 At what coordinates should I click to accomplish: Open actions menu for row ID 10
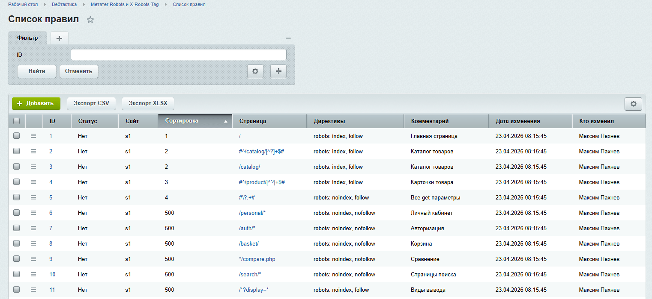[33, 274]
